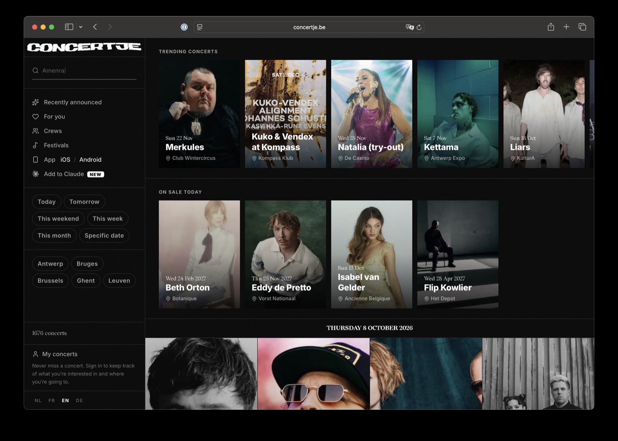Click the Concertje logo
The height and width of the screenshot is (441, 618).
click(x=84, y=47)
